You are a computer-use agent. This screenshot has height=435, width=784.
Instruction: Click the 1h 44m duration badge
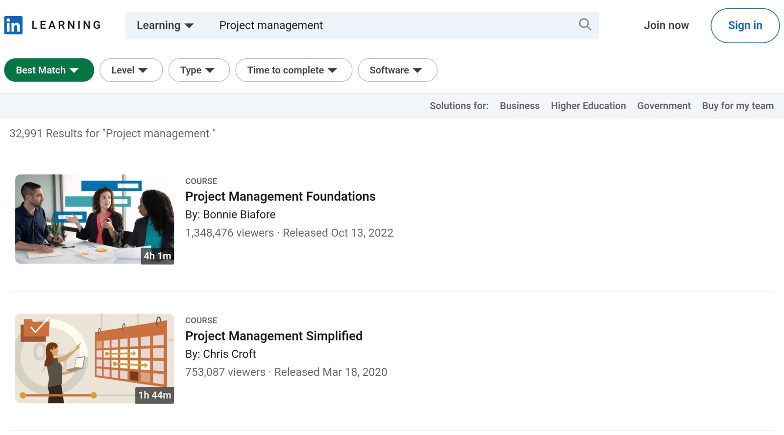click(154, 395)
